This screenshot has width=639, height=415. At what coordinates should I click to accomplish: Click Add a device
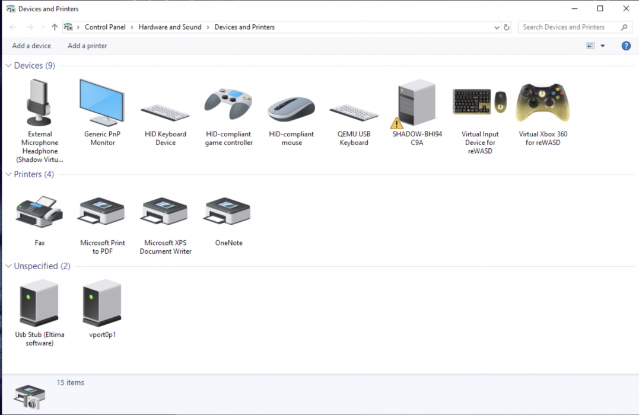[x=31, y=46]
